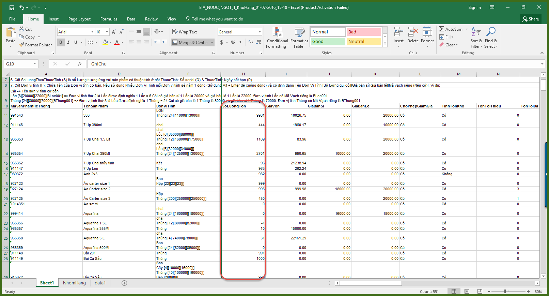This screenshot has height=296, width=549.
Task: Click the Insert Function fx icon
Action: (80, 64)
